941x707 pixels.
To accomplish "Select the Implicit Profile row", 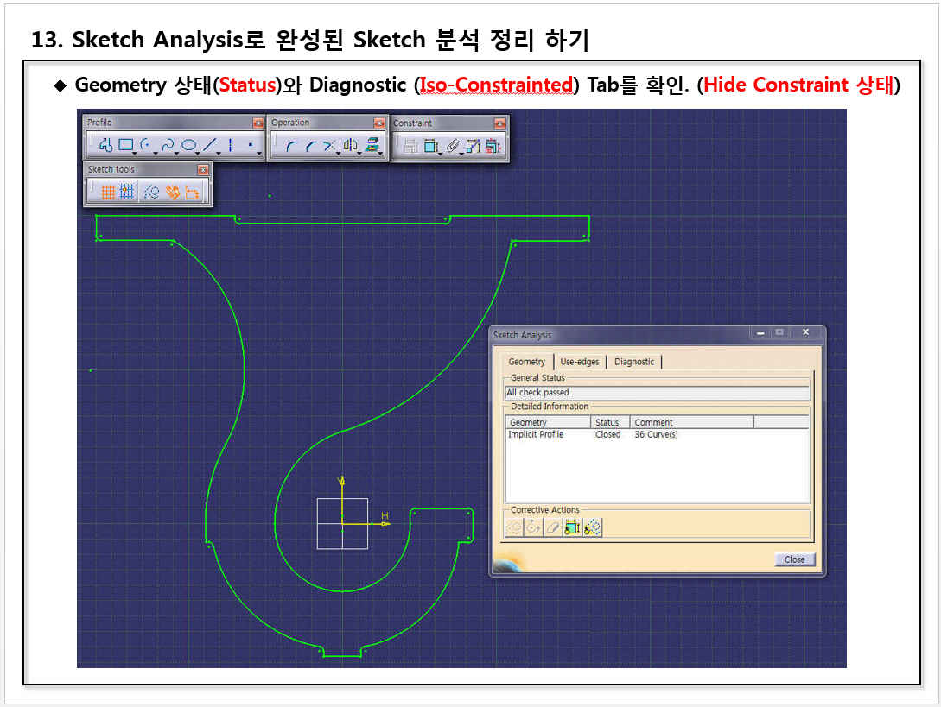I will 536,435.
